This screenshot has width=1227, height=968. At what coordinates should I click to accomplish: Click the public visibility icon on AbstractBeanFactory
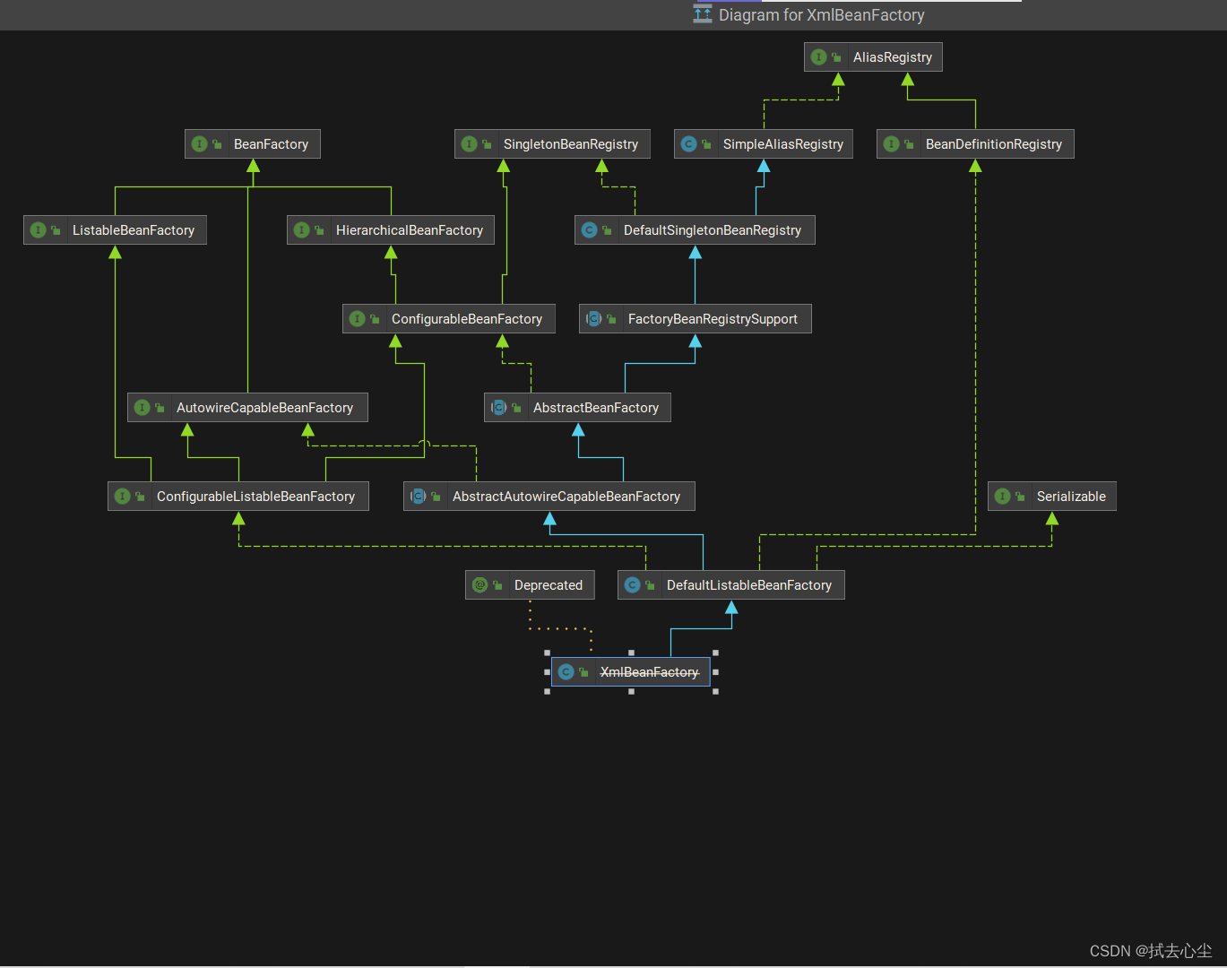[x=516, y=408]
